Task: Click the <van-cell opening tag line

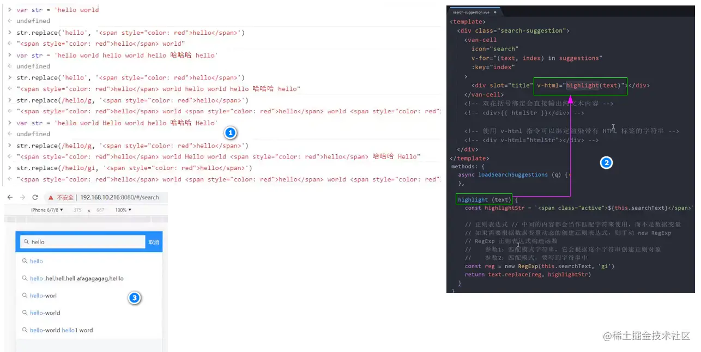Action: (x=480, y=40)
